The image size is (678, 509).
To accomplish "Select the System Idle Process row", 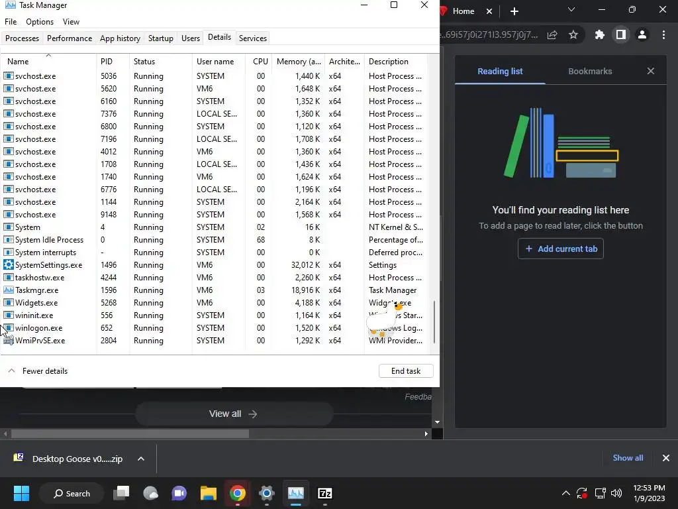I will [x=214, y=239].
